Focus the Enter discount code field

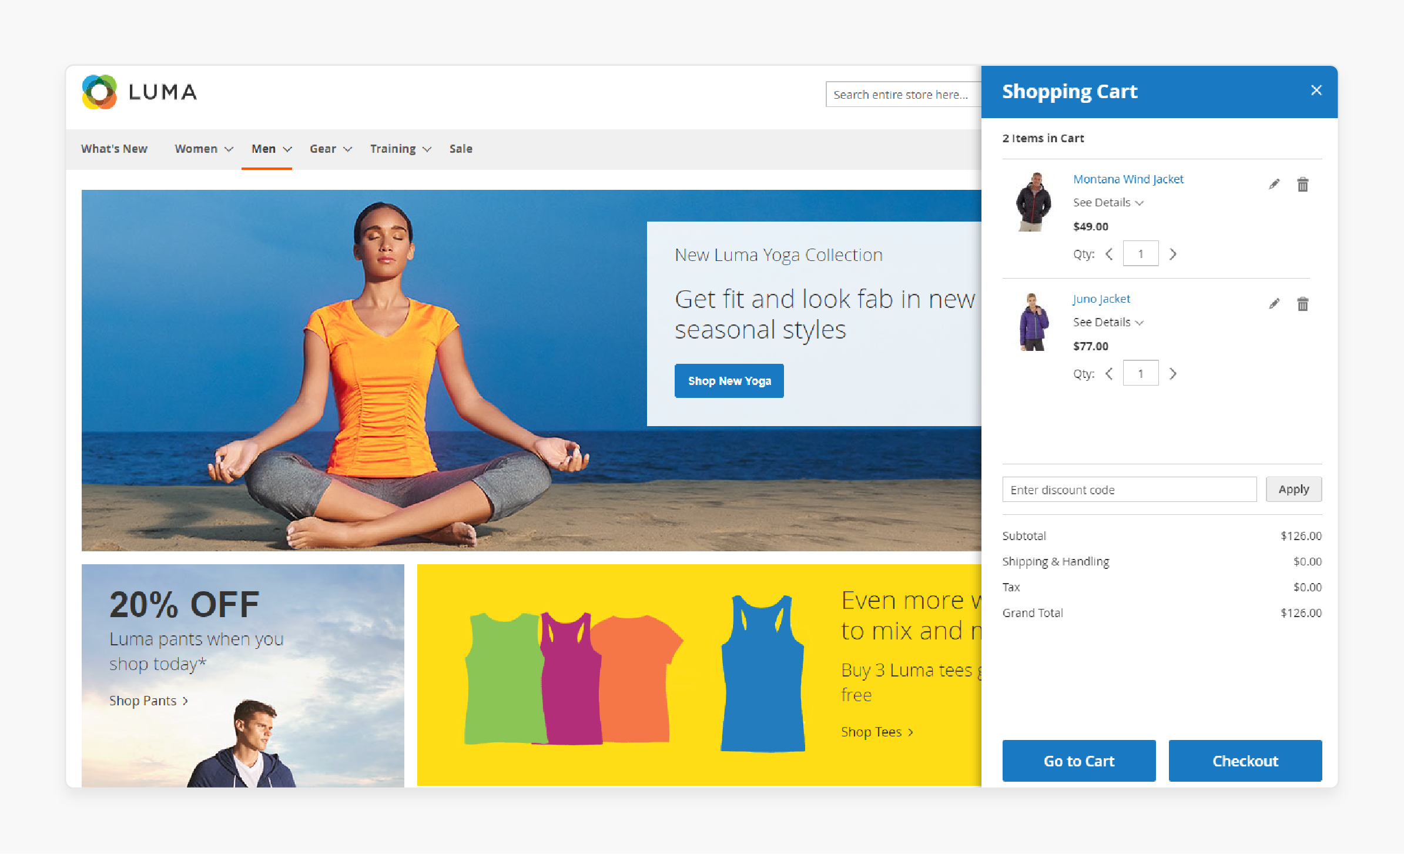point(1129,490)
